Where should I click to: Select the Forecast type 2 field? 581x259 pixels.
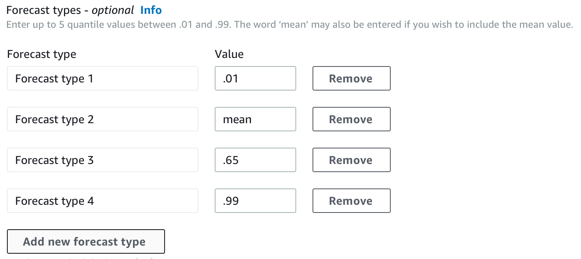click(102, 119)
